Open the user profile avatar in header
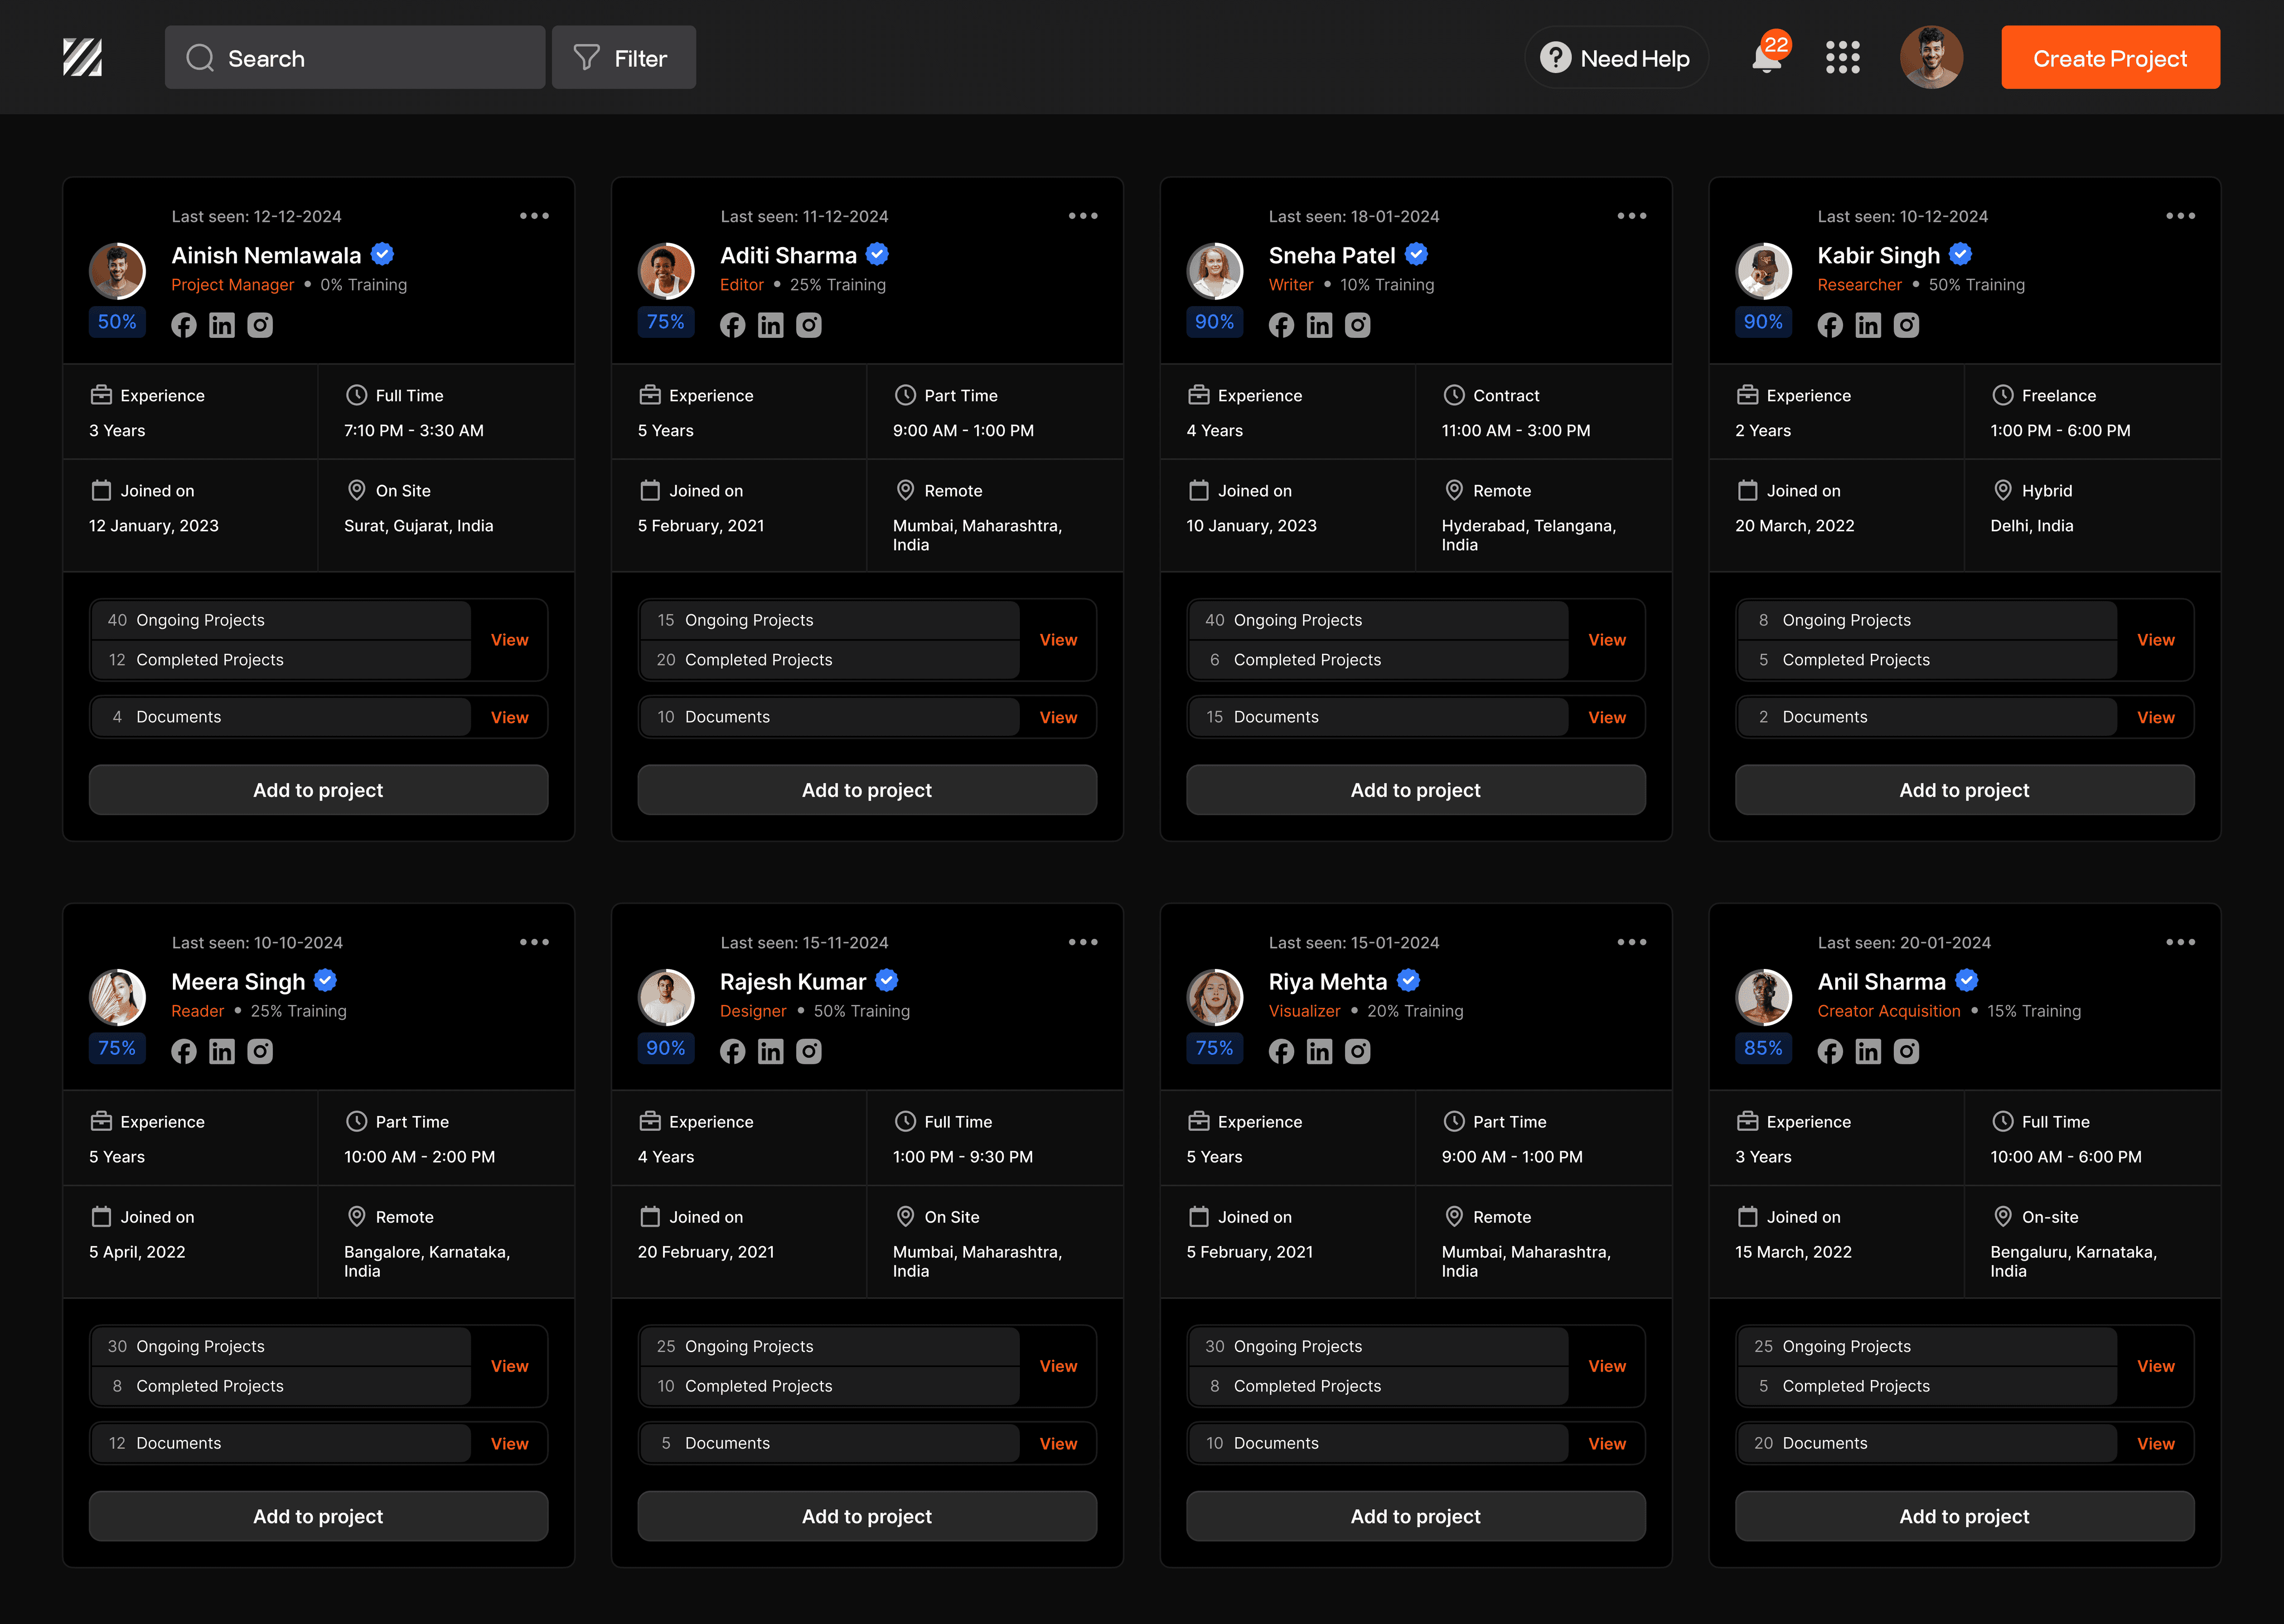The image size is (2284, 1624). 1930,57
